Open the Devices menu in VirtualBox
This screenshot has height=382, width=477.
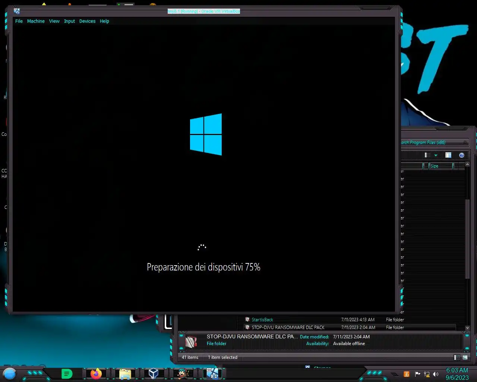click(87, 21)
